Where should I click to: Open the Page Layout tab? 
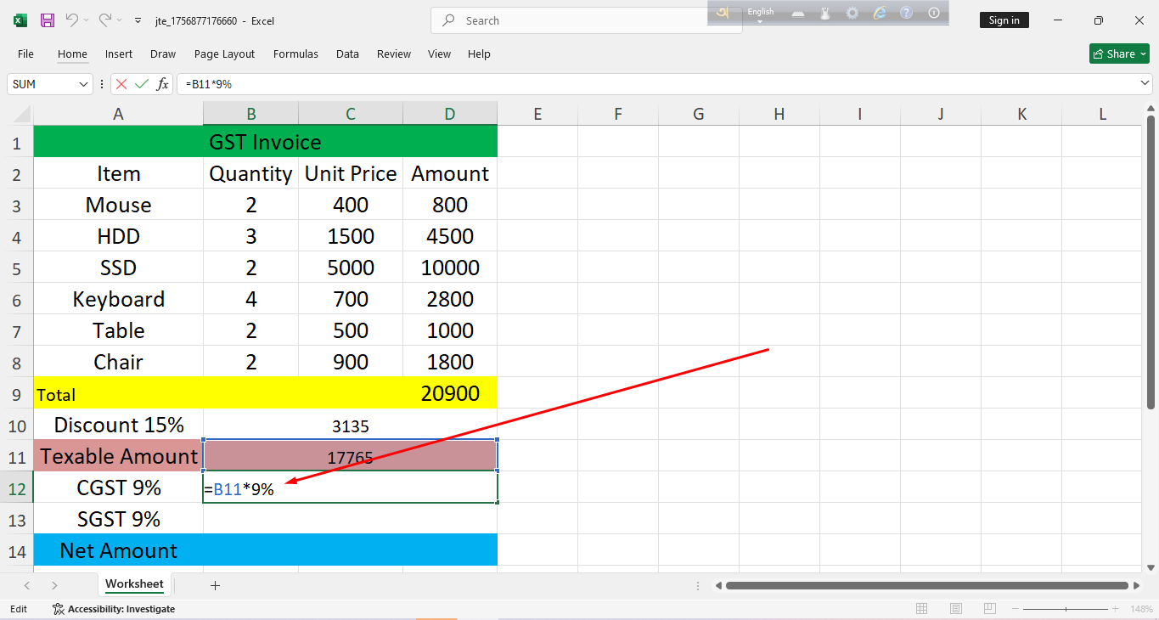point(224,54)
